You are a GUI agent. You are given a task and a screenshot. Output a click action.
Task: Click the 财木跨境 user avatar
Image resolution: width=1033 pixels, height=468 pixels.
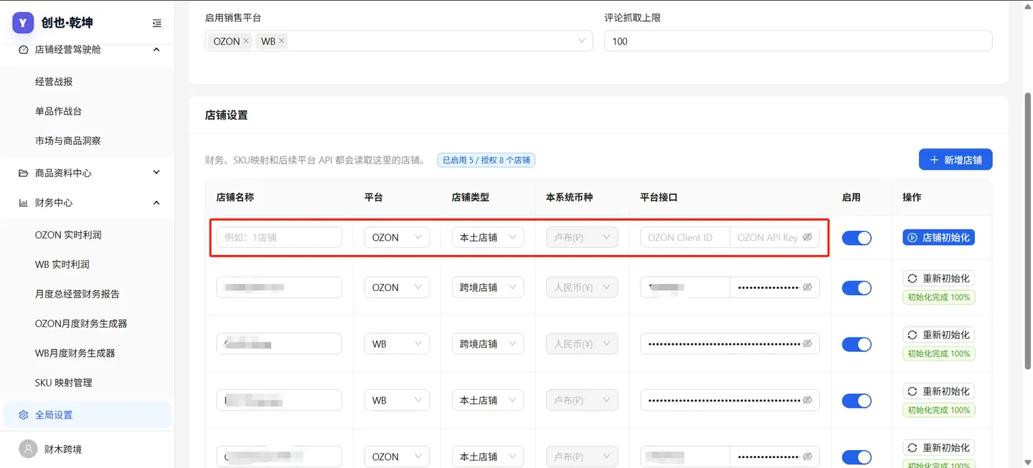(27, 449)
